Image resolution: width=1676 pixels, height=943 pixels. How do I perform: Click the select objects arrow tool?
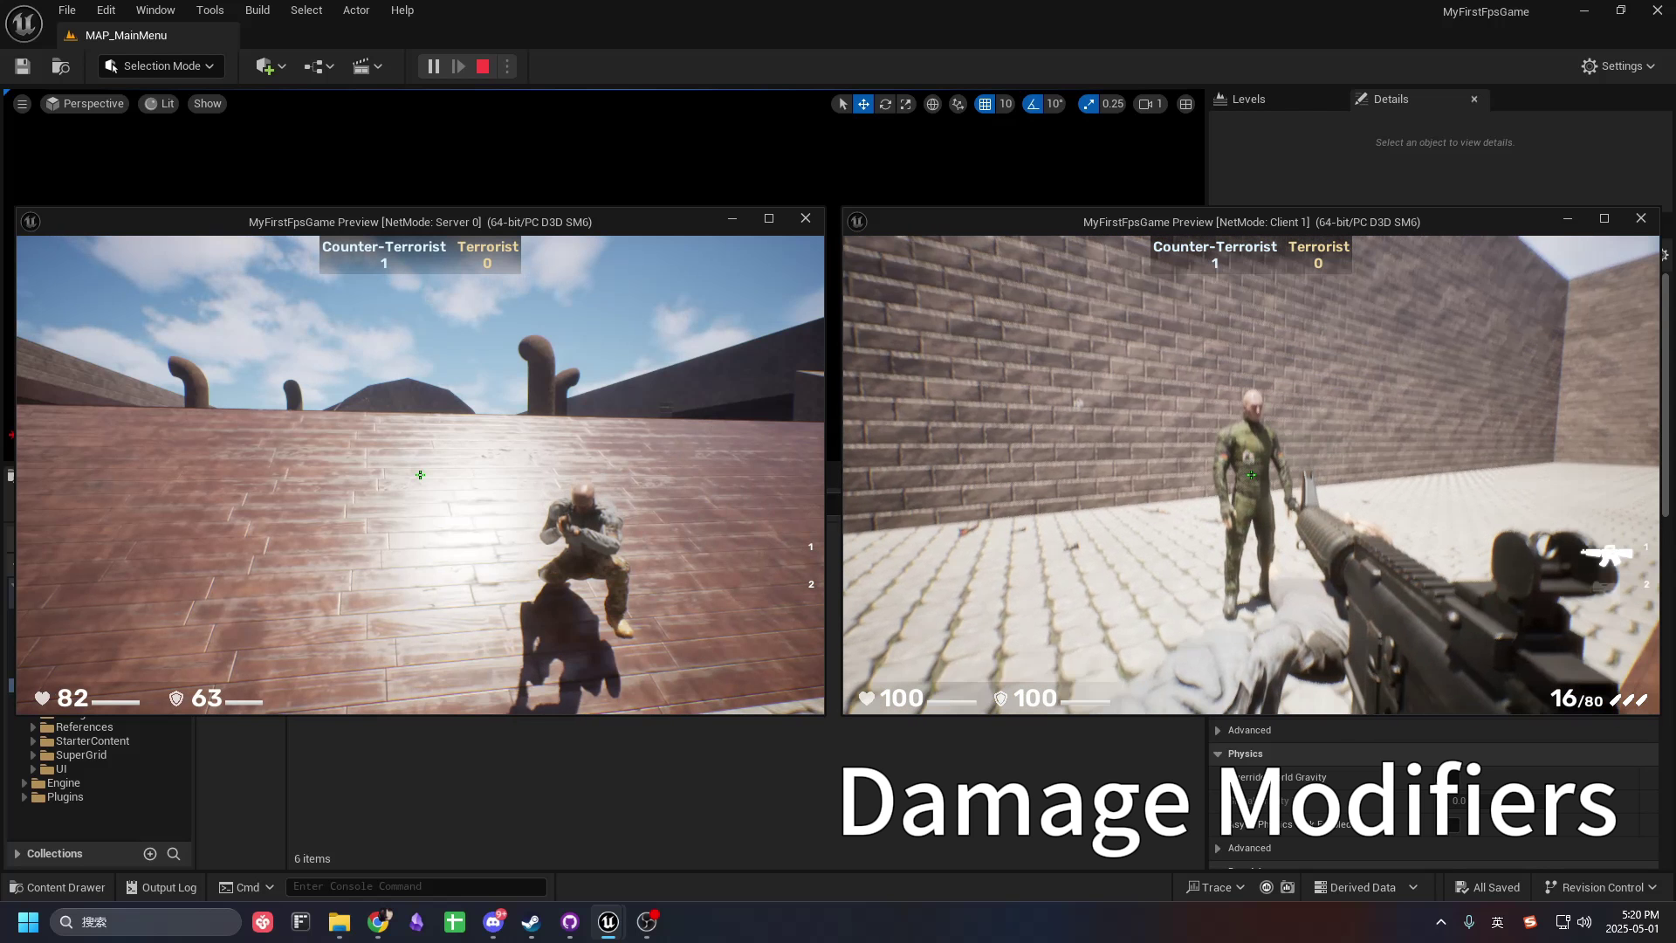pos(842,104)
